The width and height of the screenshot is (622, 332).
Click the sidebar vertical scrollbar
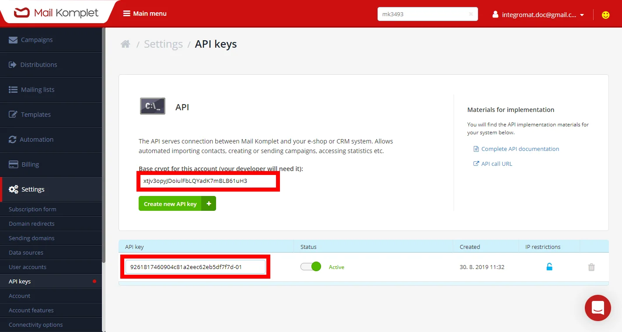(104, 144)
